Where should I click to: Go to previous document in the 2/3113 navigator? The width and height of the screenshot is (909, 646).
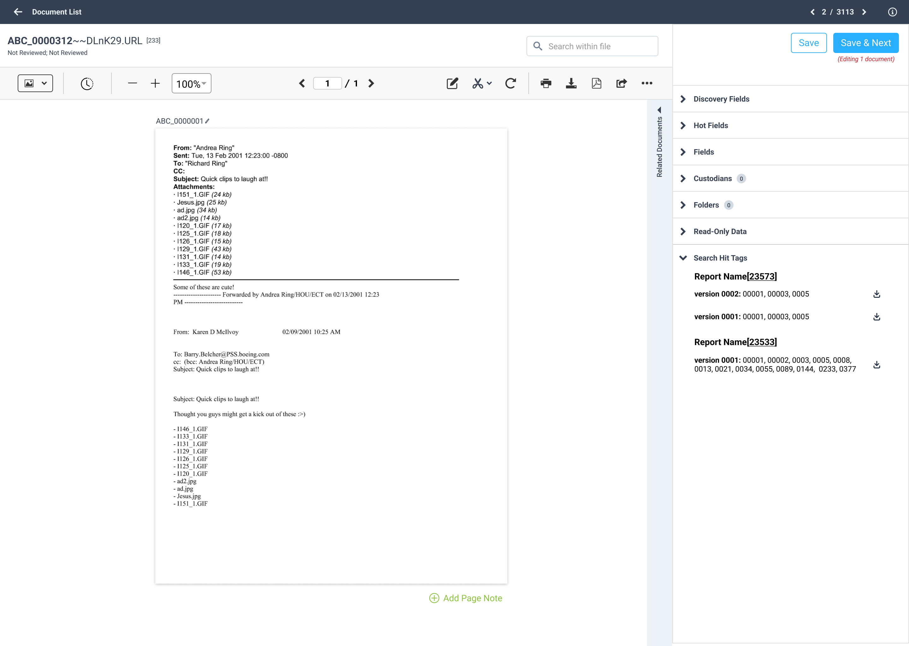812,12
